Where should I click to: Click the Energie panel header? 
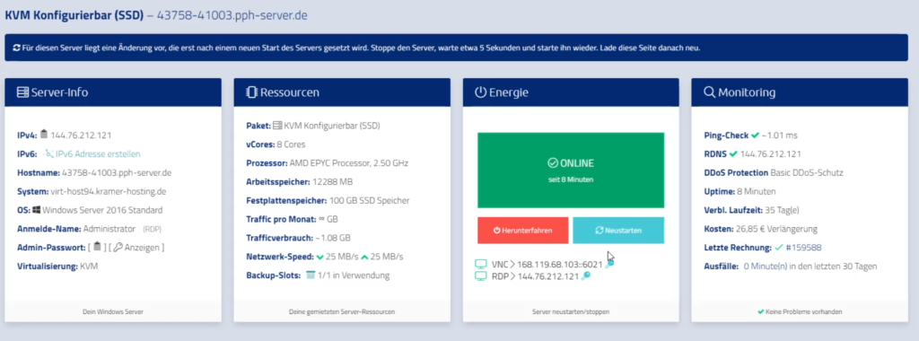(571, 92)
